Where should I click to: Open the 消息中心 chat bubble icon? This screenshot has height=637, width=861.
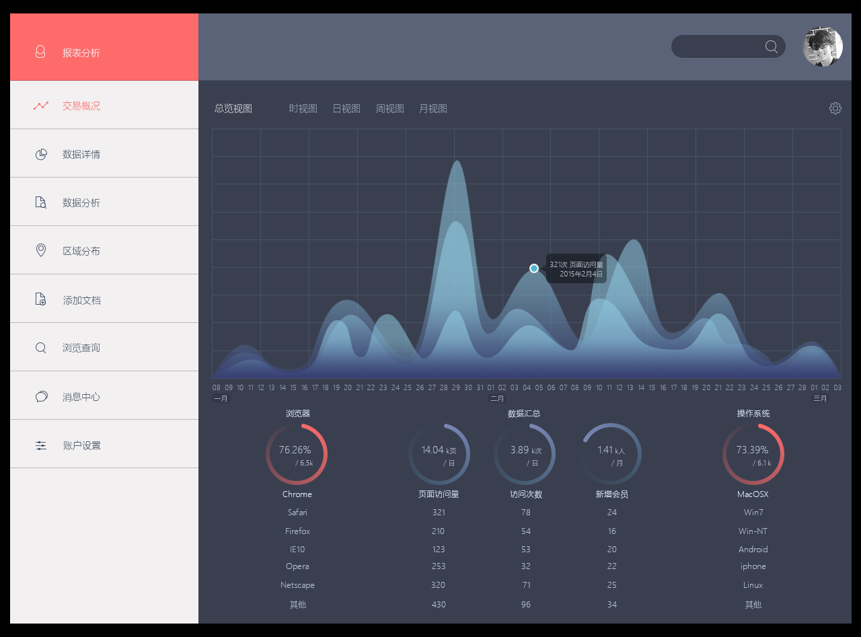[x=41, y=396]
